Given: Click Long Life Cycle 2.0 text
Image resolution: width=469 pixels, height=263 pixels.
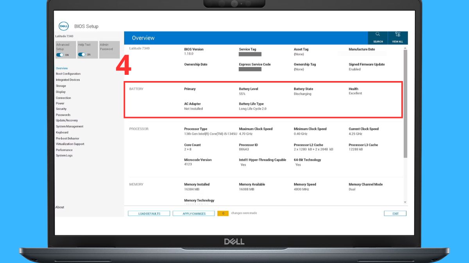Looking at the screenshot, I should [253, 109].
